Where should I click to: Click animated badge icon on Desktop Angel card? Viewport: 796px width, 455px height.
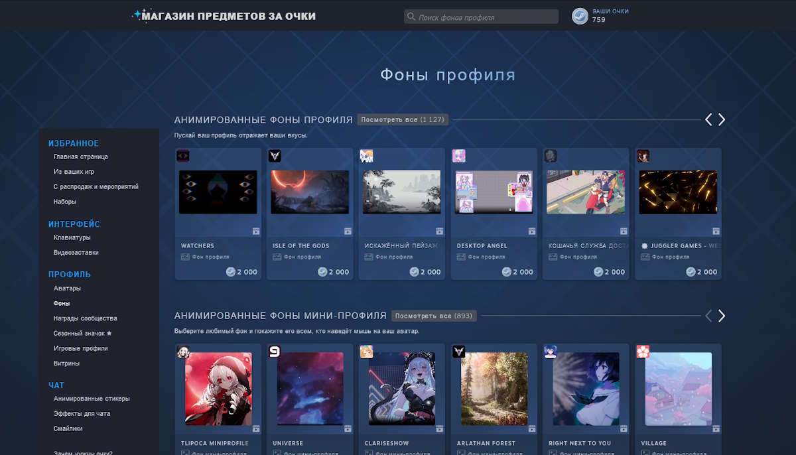click(532, 231)
